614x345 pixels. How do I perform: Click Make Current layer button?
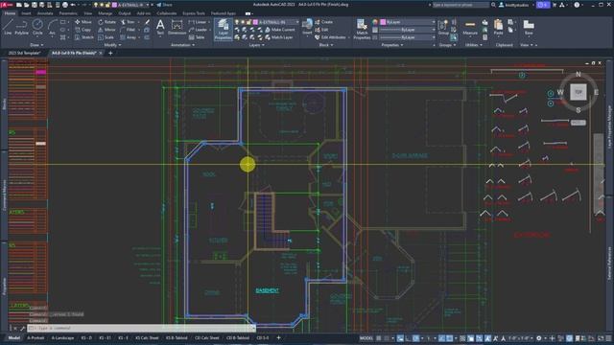(x=279, y=30)
